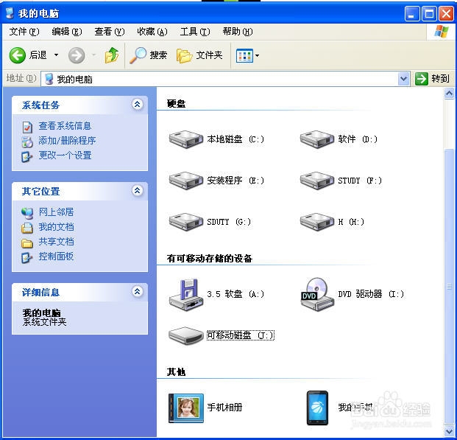Image resolution: width=457 pixels, height=440 pixels.
Task: Click the vertical scrollbar thumb
Action: pyautogui.click(x=449, y=287)
